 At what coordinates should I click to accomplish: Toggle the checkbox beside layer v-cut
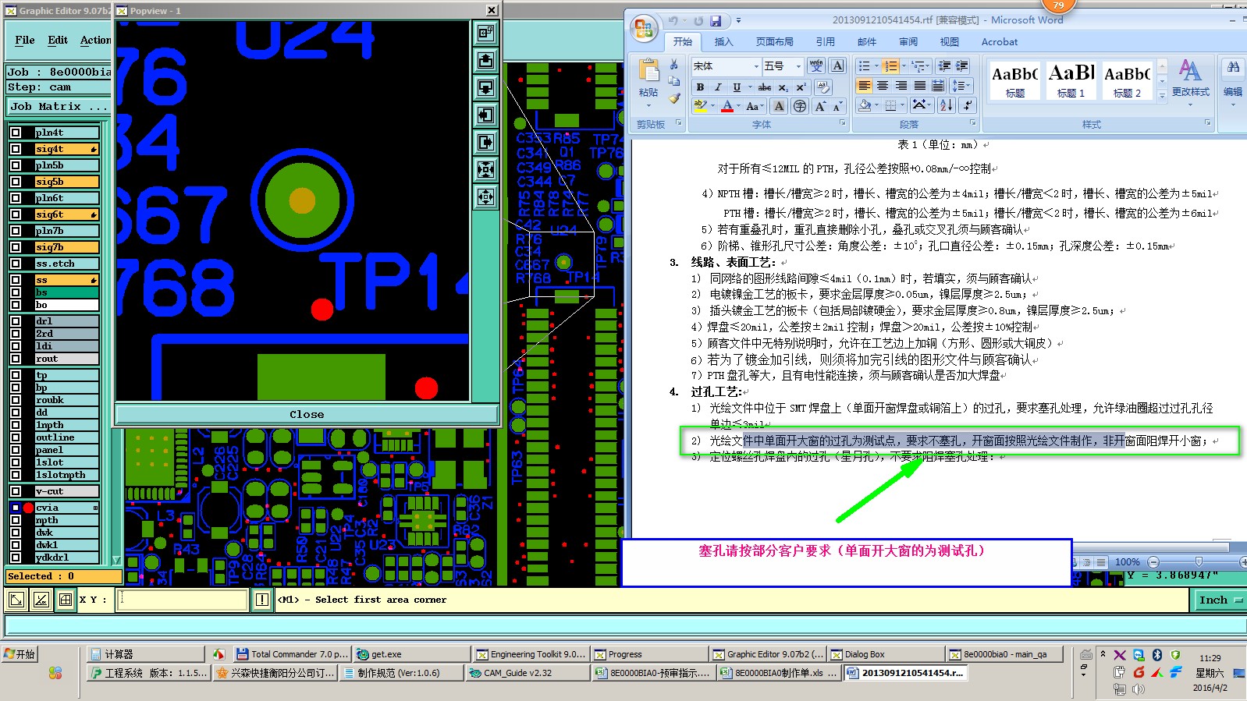pos(16,491)
